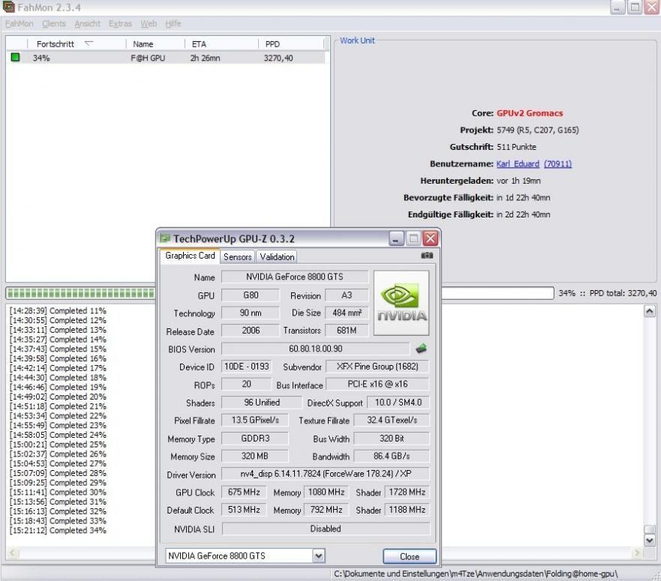Switch to the Sensors tab

237,256
